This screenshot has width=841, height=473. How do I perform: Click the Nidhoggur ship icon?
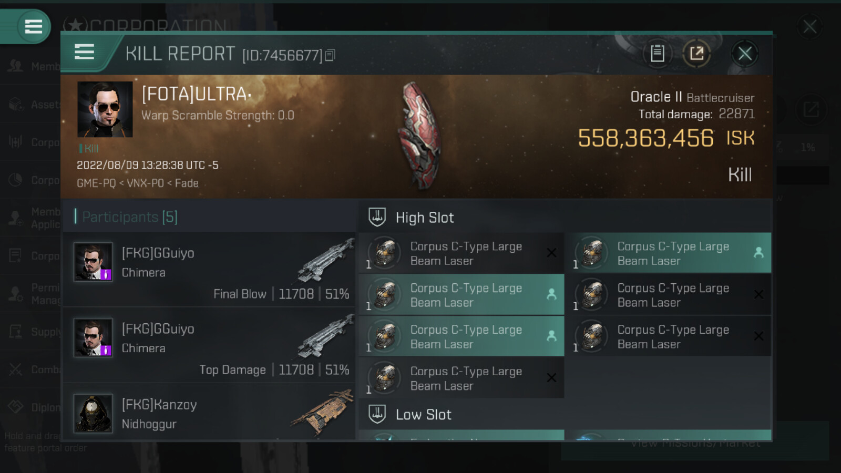pyautogui.click(x=322, y=413)
